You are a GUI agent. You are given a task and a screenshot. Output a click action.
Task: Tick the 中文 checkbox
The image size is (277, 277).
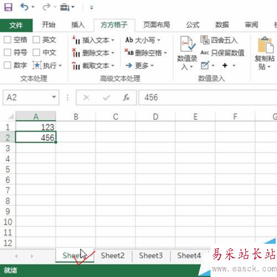pos(36,53)
